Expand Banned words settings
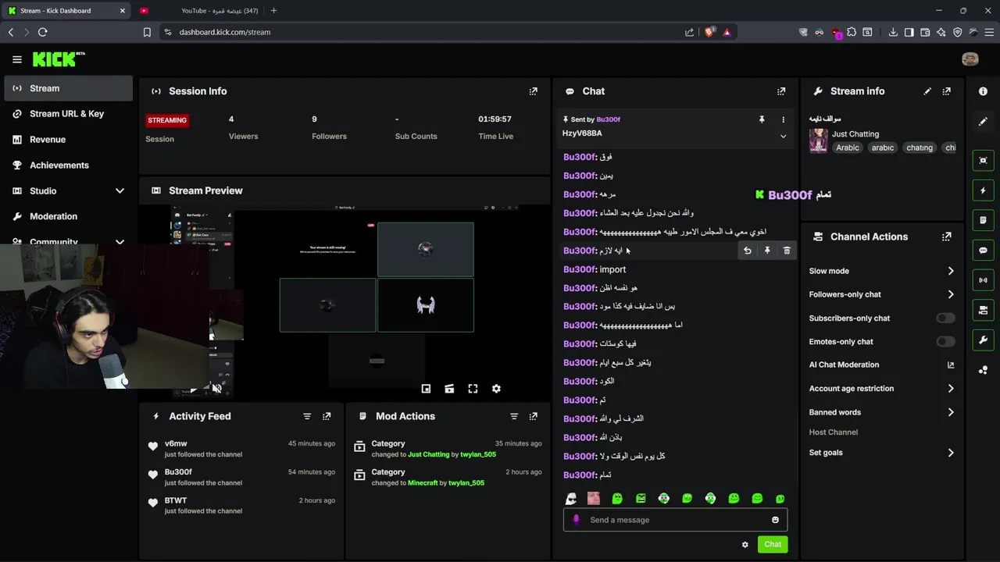Viewport: 1000px width, 562px height. [x=951, y=412]
